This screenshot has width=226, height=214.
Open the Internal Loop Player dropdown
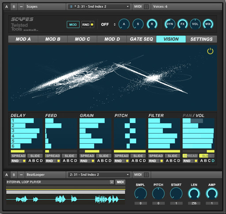point(60,182)
